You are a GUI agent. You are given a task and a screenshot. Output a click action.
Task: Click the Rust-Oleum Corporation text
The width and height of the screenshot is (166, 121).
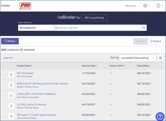(28, 97)
